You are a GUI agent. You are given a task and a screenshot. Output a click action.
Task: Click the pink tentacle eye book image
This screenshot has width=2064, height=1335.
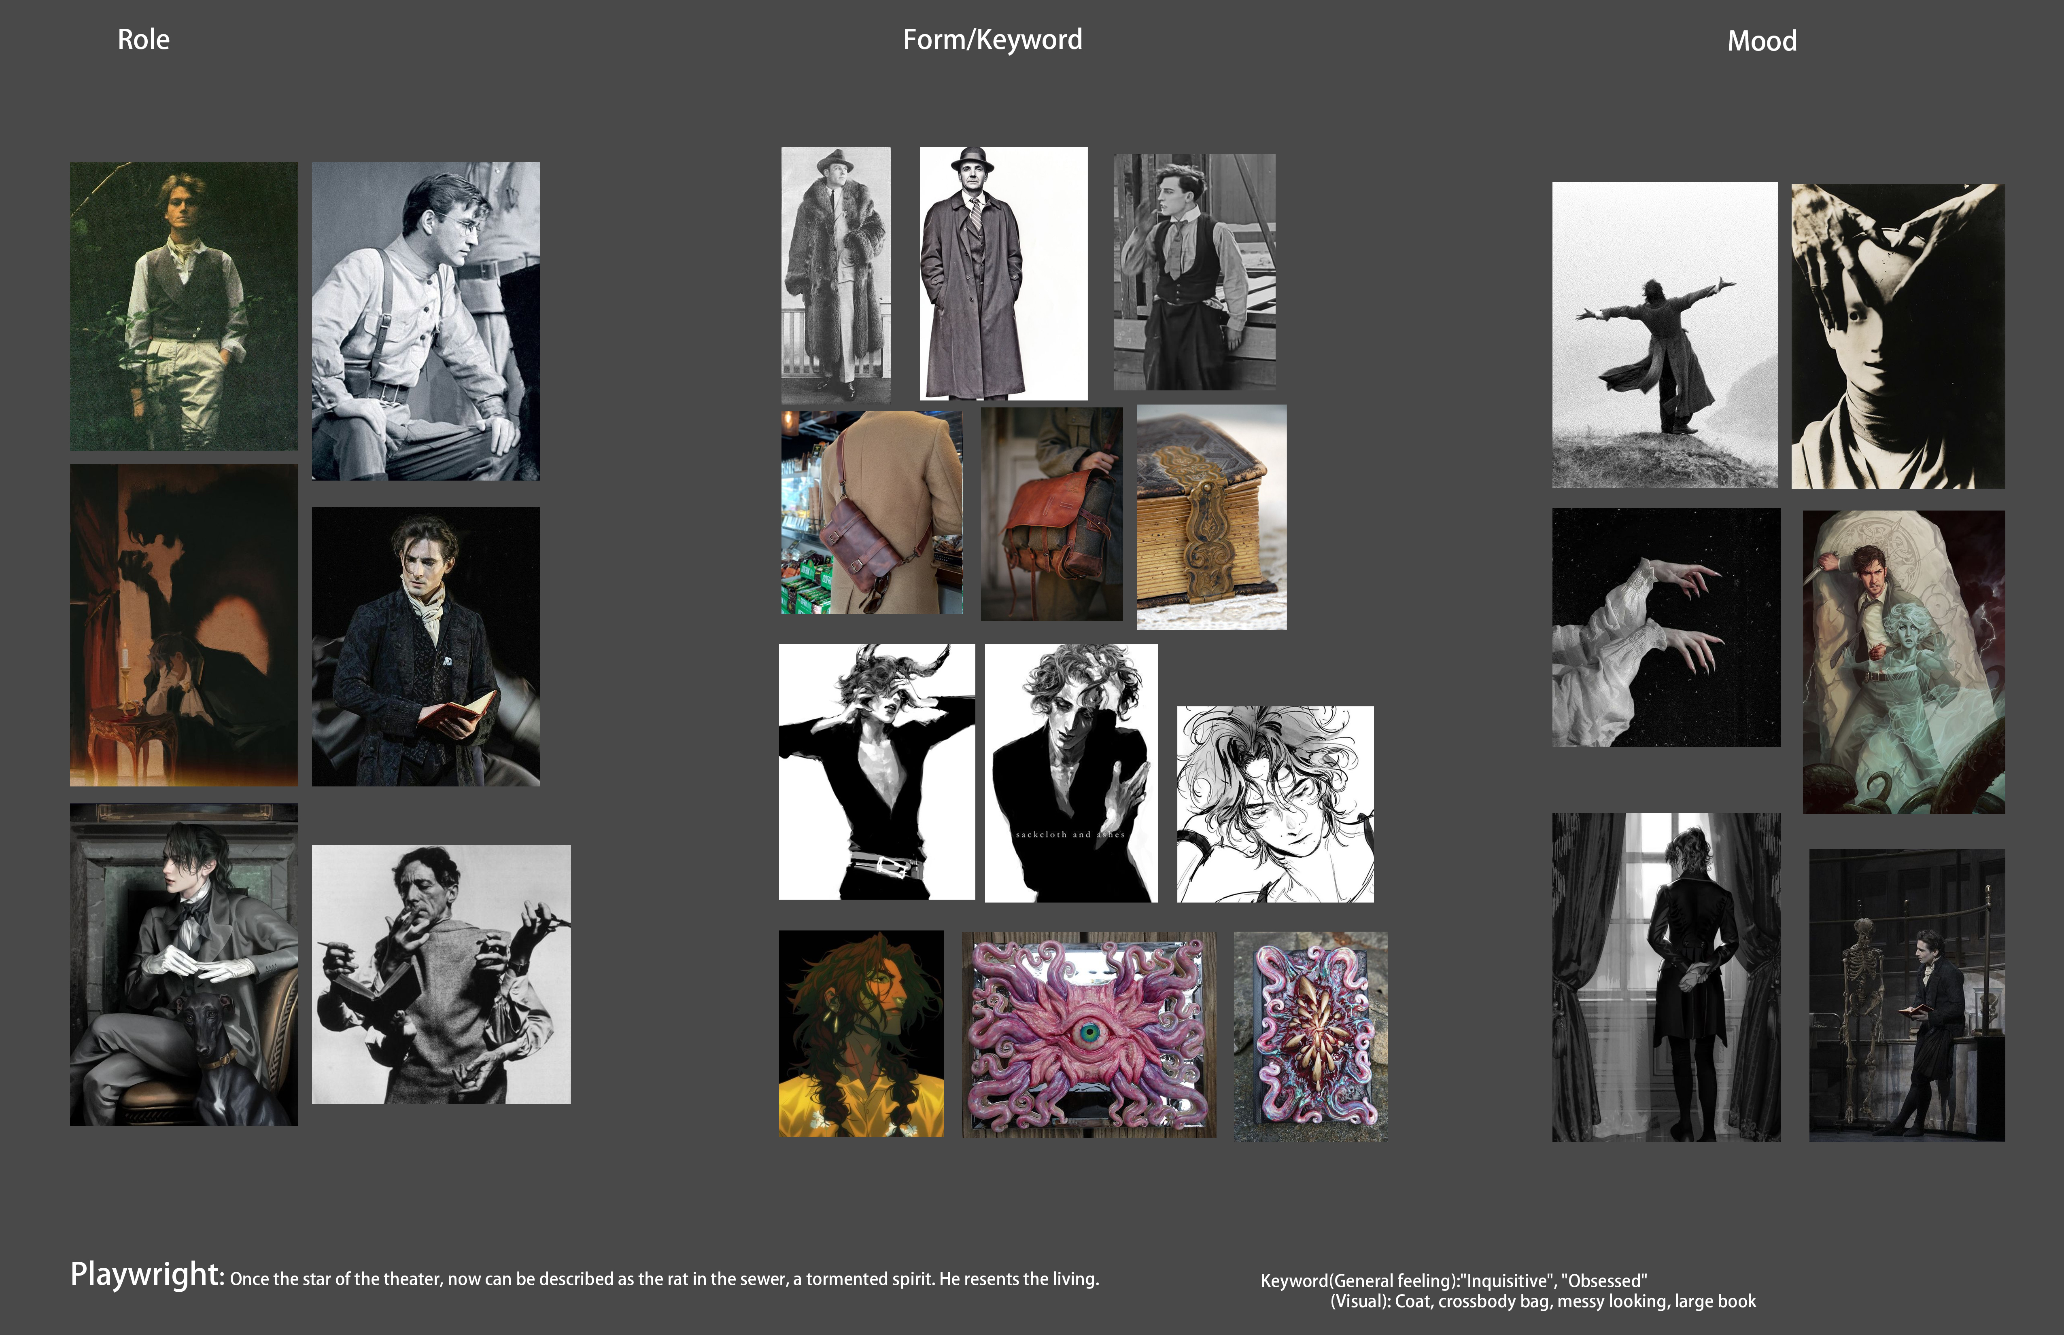point(1088,1034)
